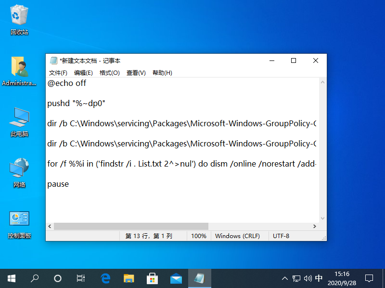Image resolution: width=385 pixels, height=288 pixels.
Task: Open Microsoft Edge from the taskbar
Action: (105, 278)
